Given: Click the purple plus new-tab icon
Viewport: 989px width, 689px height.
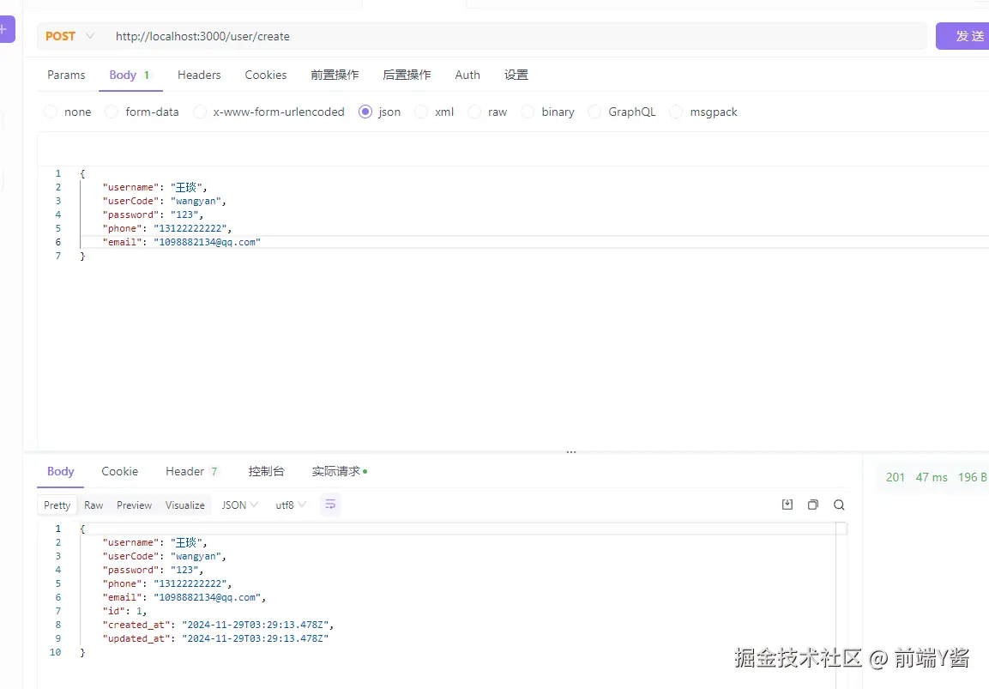Looking at the screenshot, I should click(5, 29).
